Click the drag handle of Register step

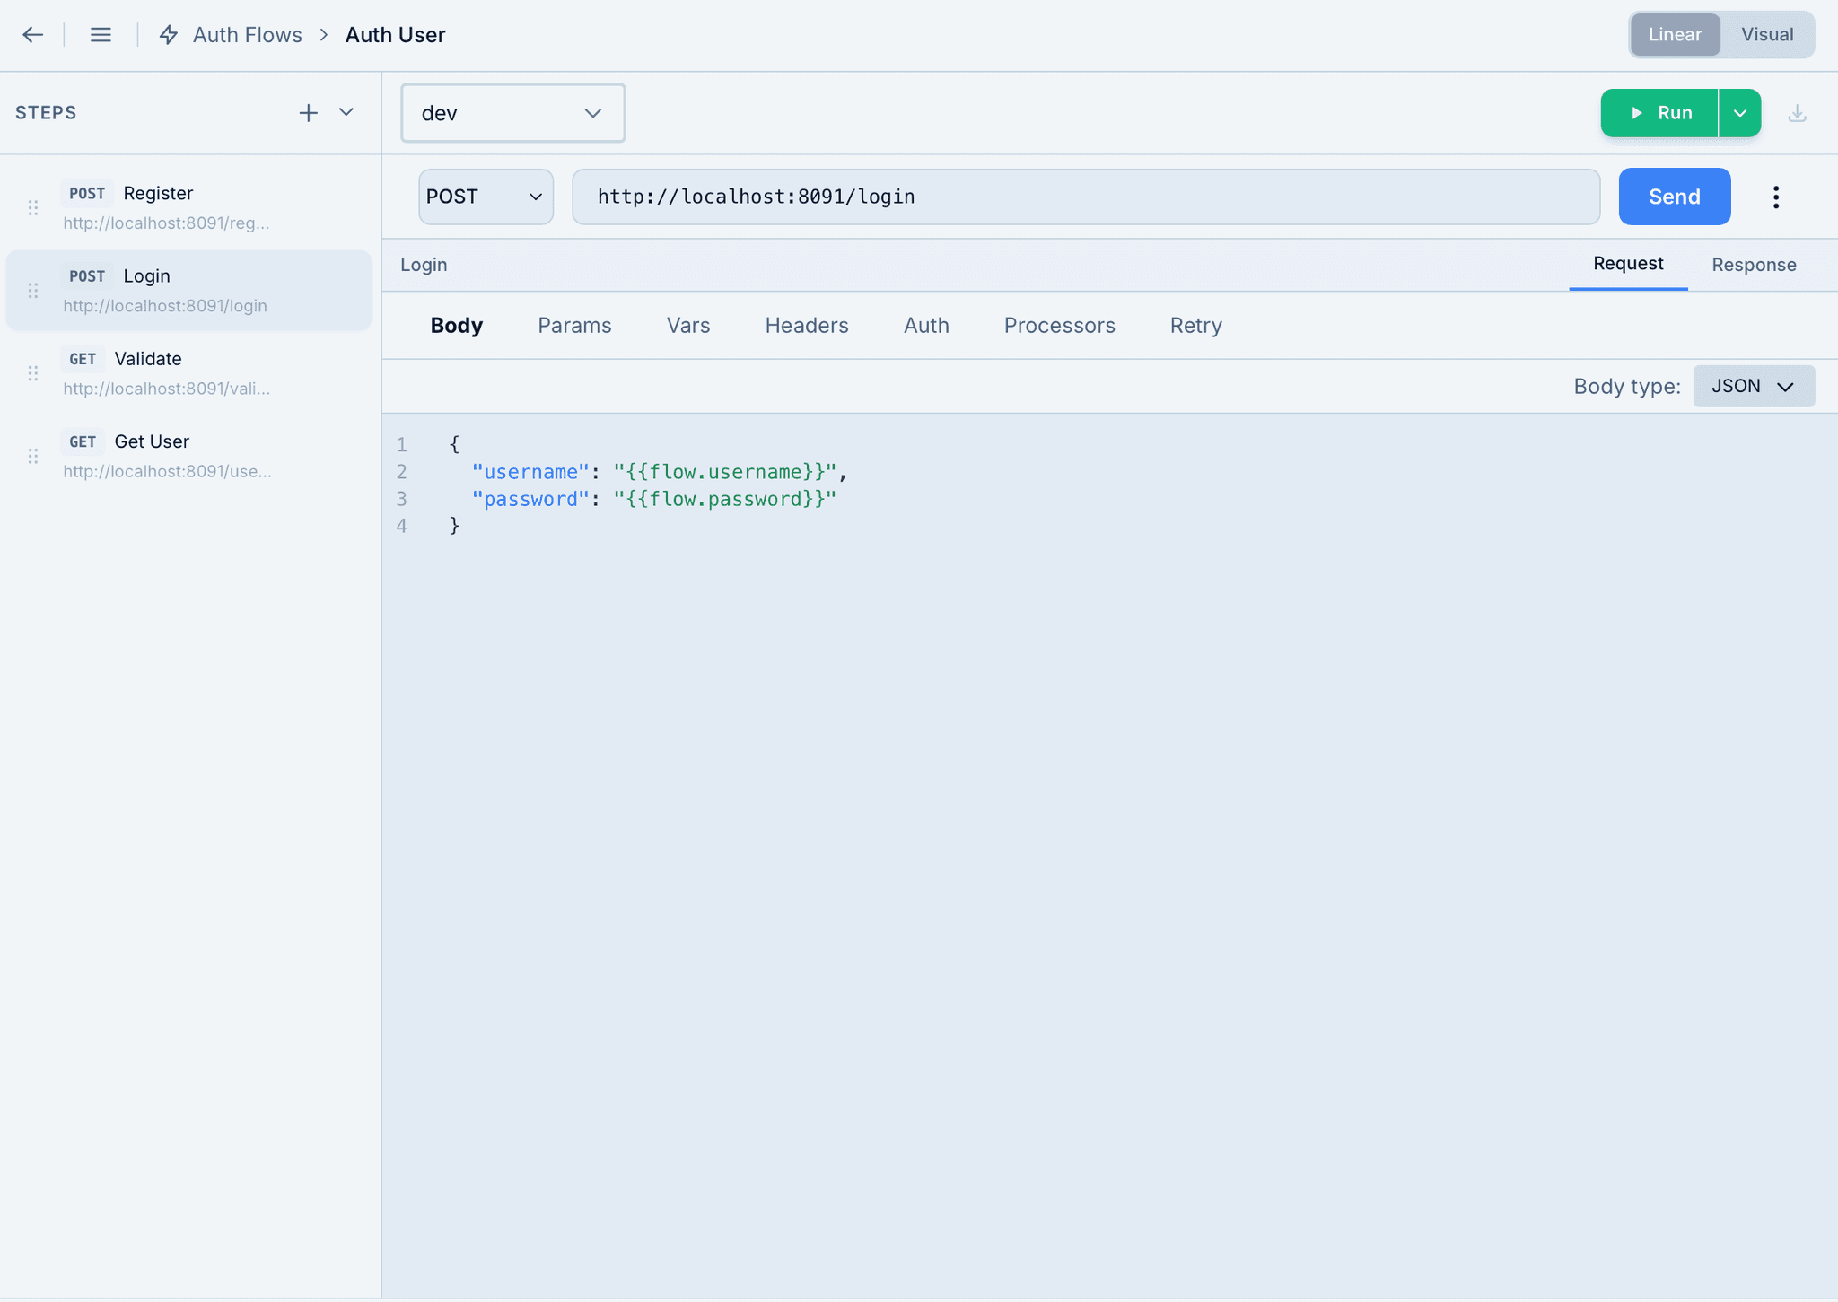(x=33, y=208)
